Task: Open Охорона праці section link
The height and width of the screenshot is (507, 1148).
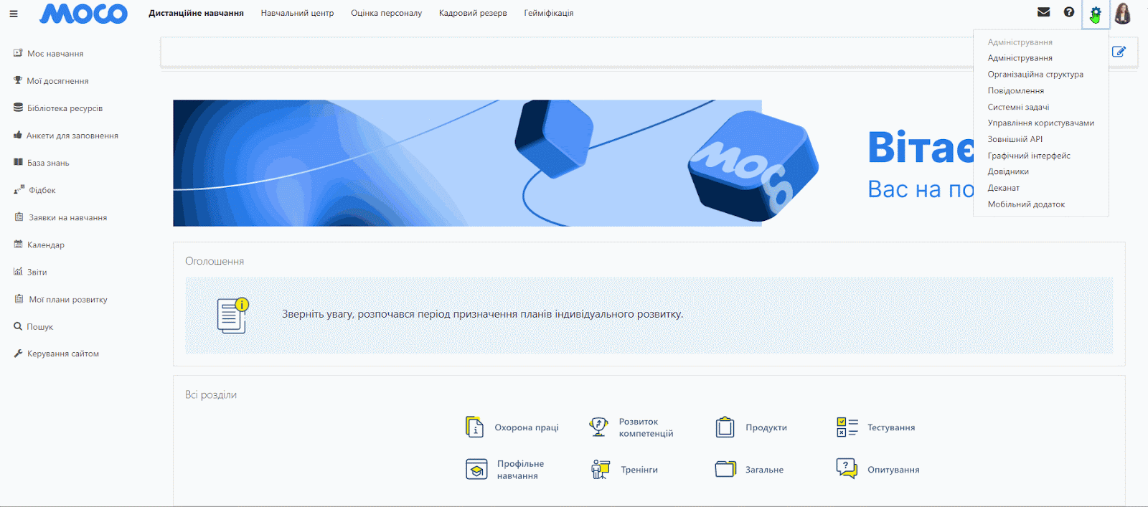Action: pos(527,427)
